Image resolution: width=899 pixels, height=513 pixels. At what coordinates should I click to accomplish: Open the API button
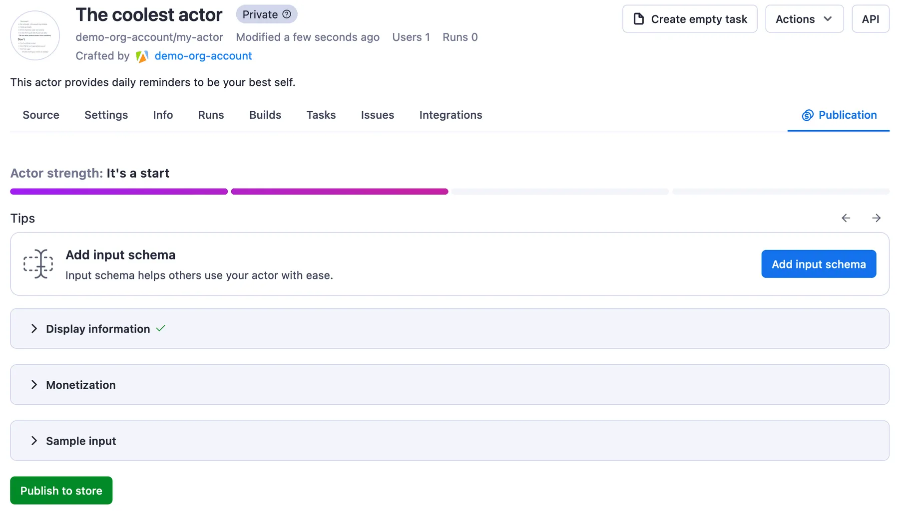click(870, 19)
